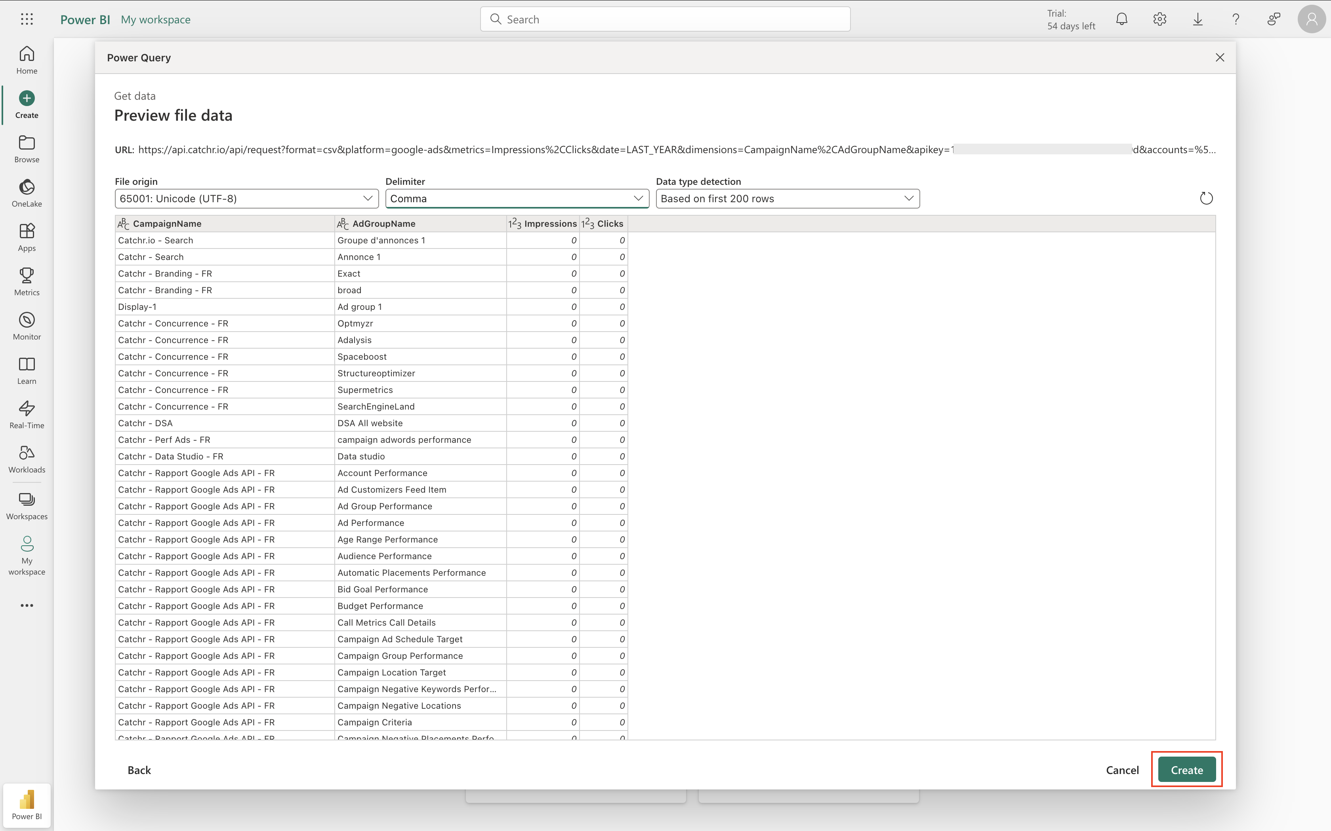Show more sidebar options ellipsis

[x=27, y=606]
